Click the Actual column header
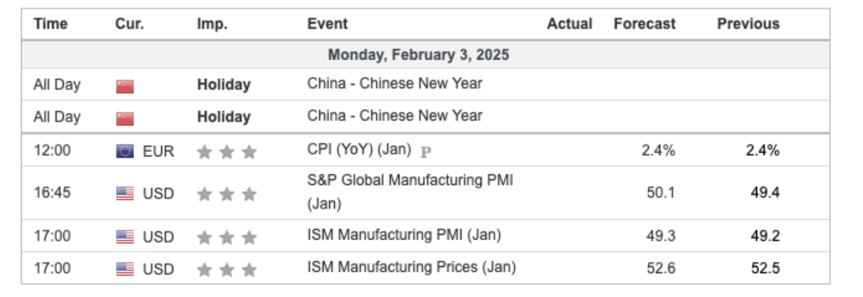Image resolution: width=863 pixels, height=297 pixels. (x=570, y=24)
